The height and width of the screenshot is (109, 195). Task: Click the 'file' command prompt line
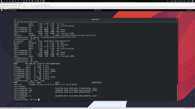[27, 100]
